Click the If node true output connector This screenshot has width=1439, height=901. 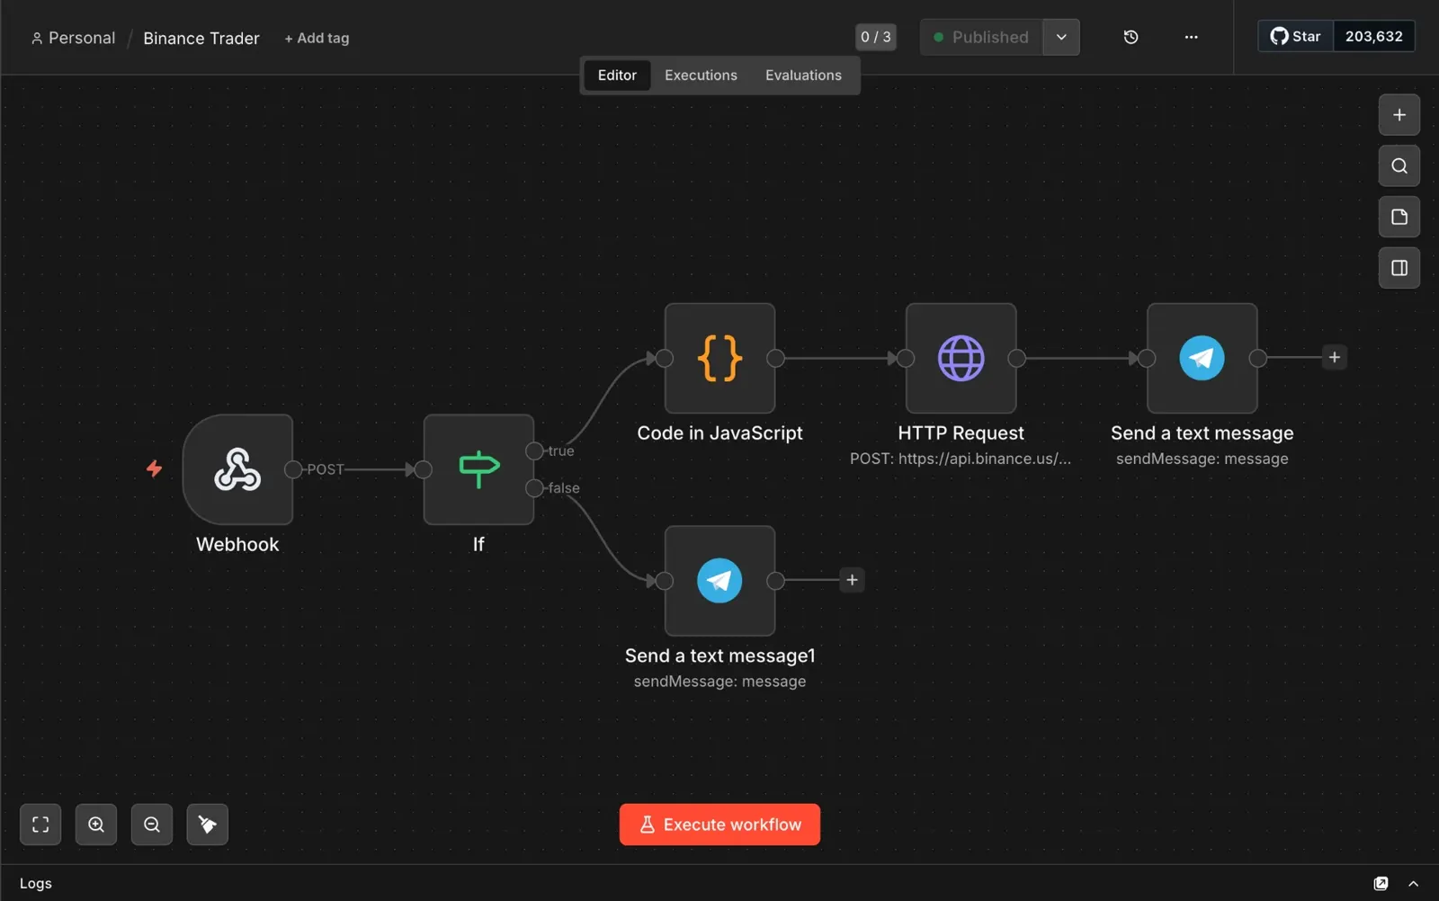coord(534,450)
